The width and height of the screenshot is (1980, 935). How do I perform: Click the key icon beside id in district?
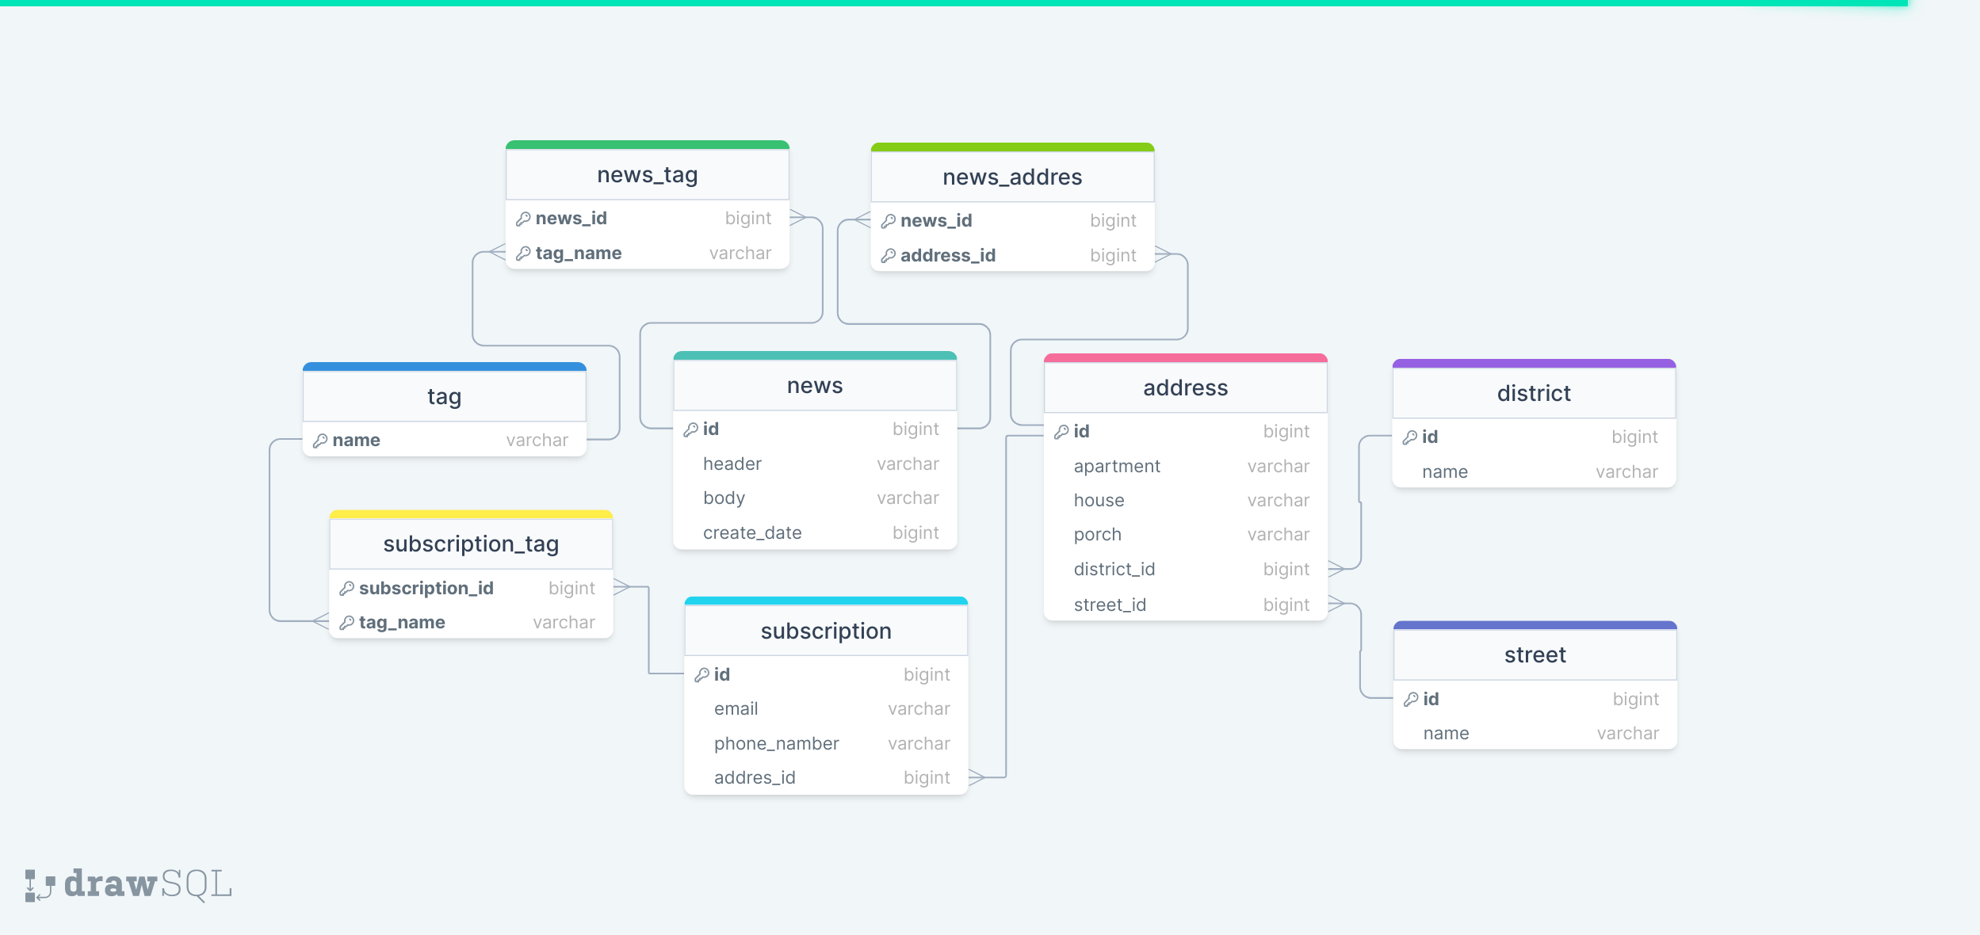1412,437
